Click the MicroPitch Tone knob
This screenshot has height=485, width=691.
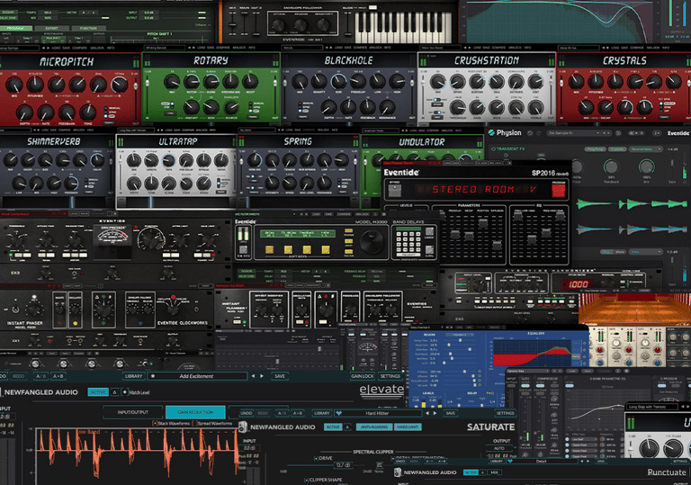(x=88, y=112)
